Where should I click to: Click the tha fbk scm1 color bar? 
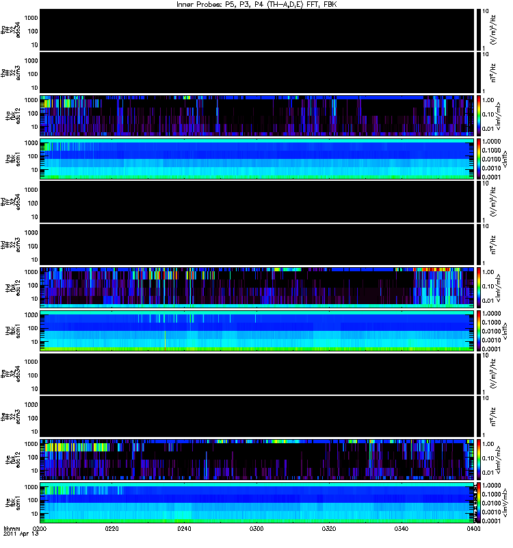pyautogui.click(x=479, y=159)
